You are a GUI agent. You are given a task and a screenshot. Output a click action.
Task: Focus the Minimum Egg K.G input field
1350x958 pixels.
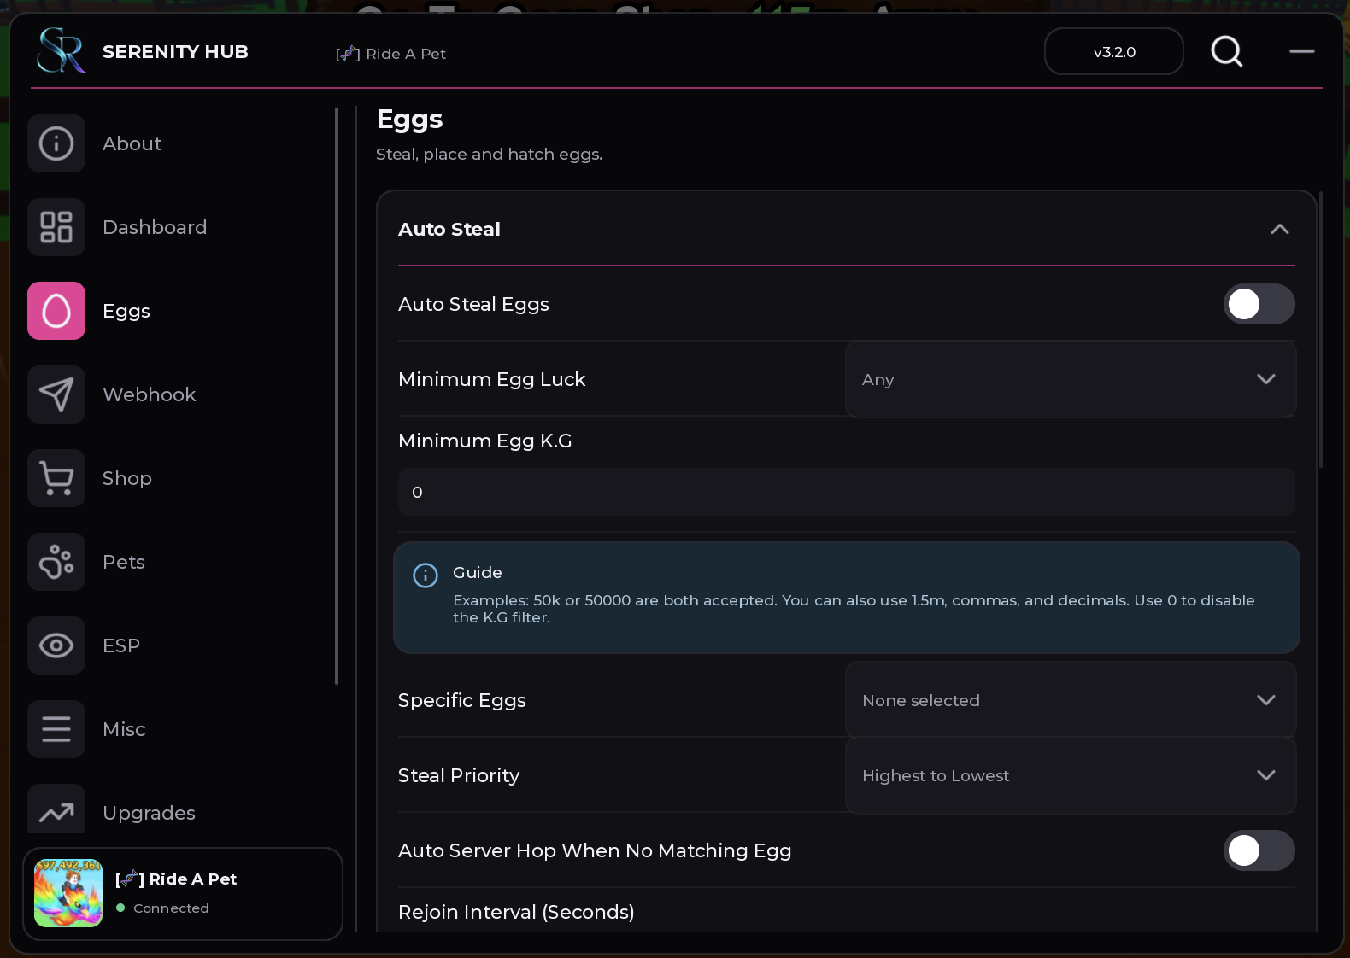pyautogui.click(x=847, y=492)
